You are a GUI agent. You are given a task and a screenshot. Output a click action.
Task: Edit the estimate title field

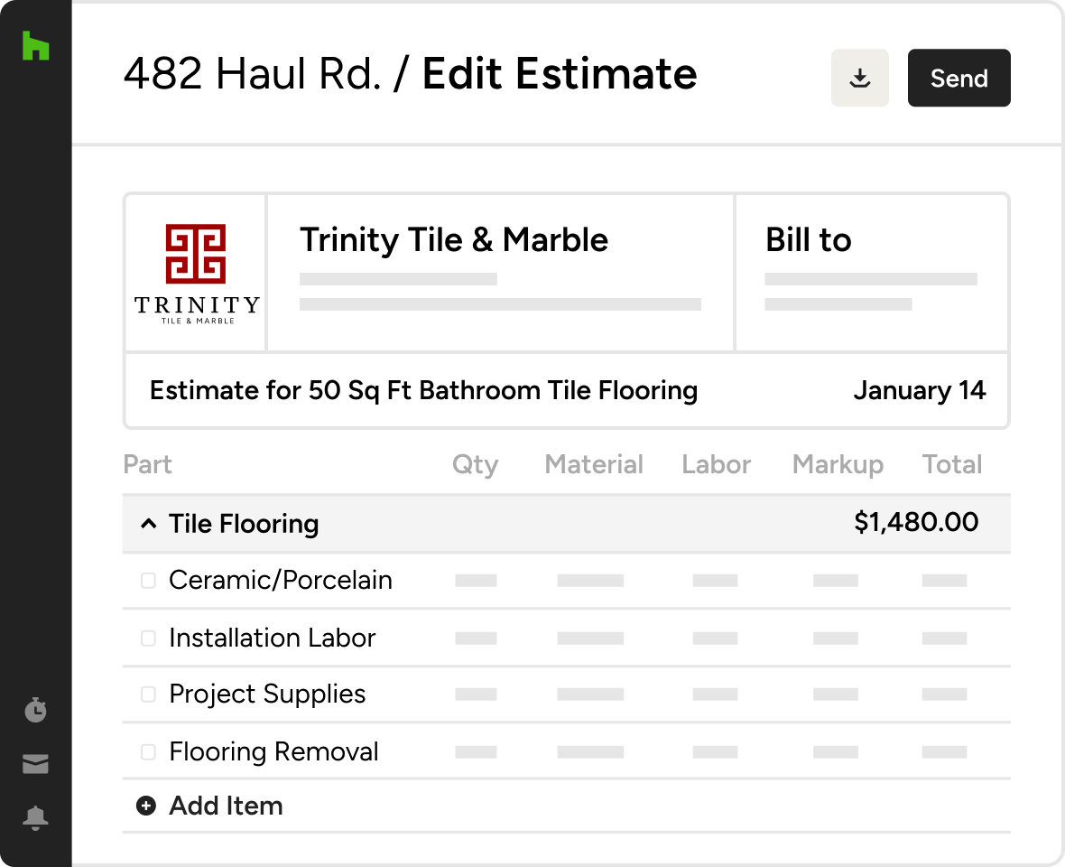click(x=423, y=391)
